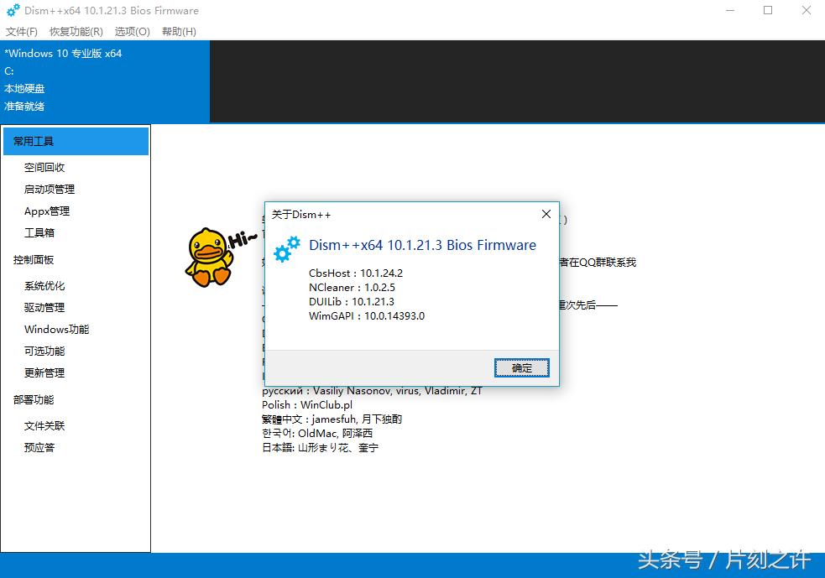Open 可选功能 in the sidebar
825x578 pixels.
(x=44, y=351)
